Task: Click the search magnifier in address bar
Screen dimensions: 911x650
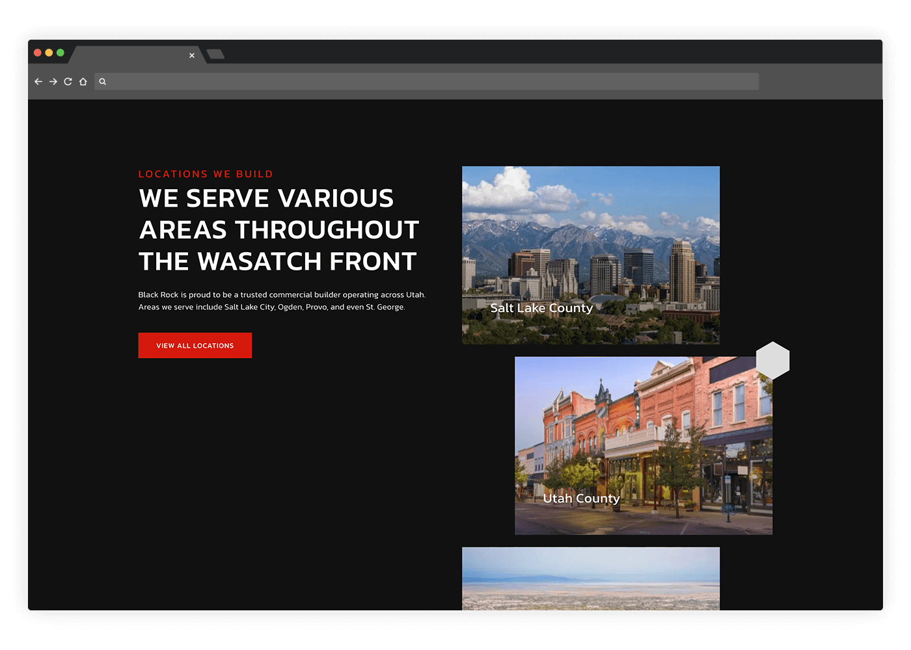Action: tap(103, 82)
